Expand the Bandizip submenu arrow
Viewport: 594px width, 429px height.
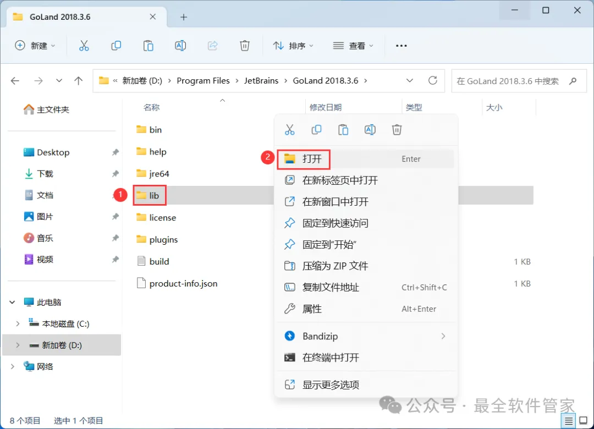443,336
